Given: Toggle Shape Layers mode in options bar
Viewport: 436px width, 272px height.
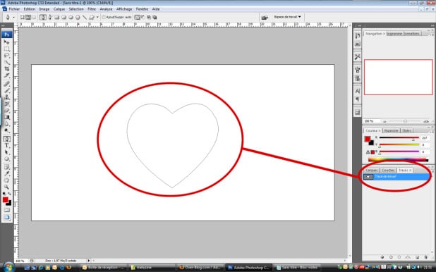Looking at the screenshot, I should coord(23,17).
